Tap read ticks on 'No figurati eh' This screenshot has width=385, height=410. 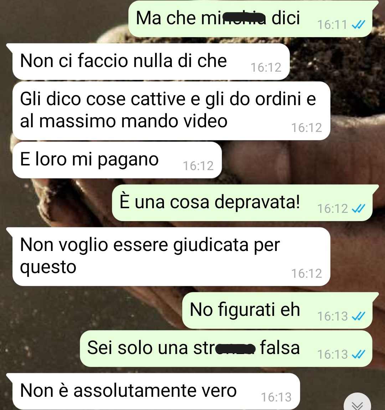(358, 317)
